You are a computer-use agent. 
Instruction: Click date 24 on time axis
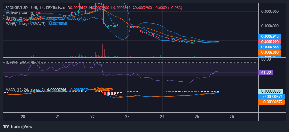point(162,116)
